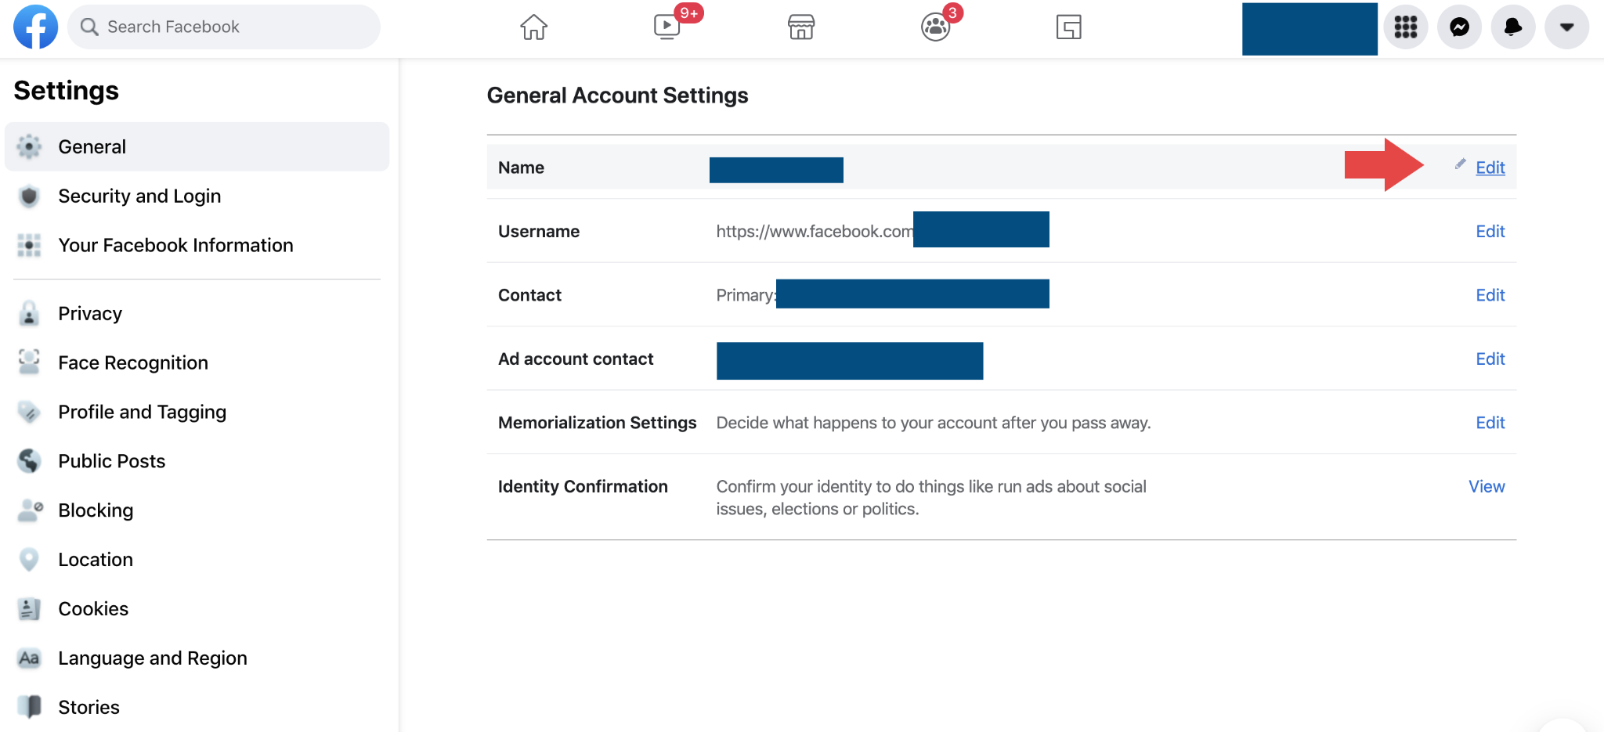The height and width of the screenshot is (732, 1604).
Task: Open Face Recognition settings
Action: point(197,362)
